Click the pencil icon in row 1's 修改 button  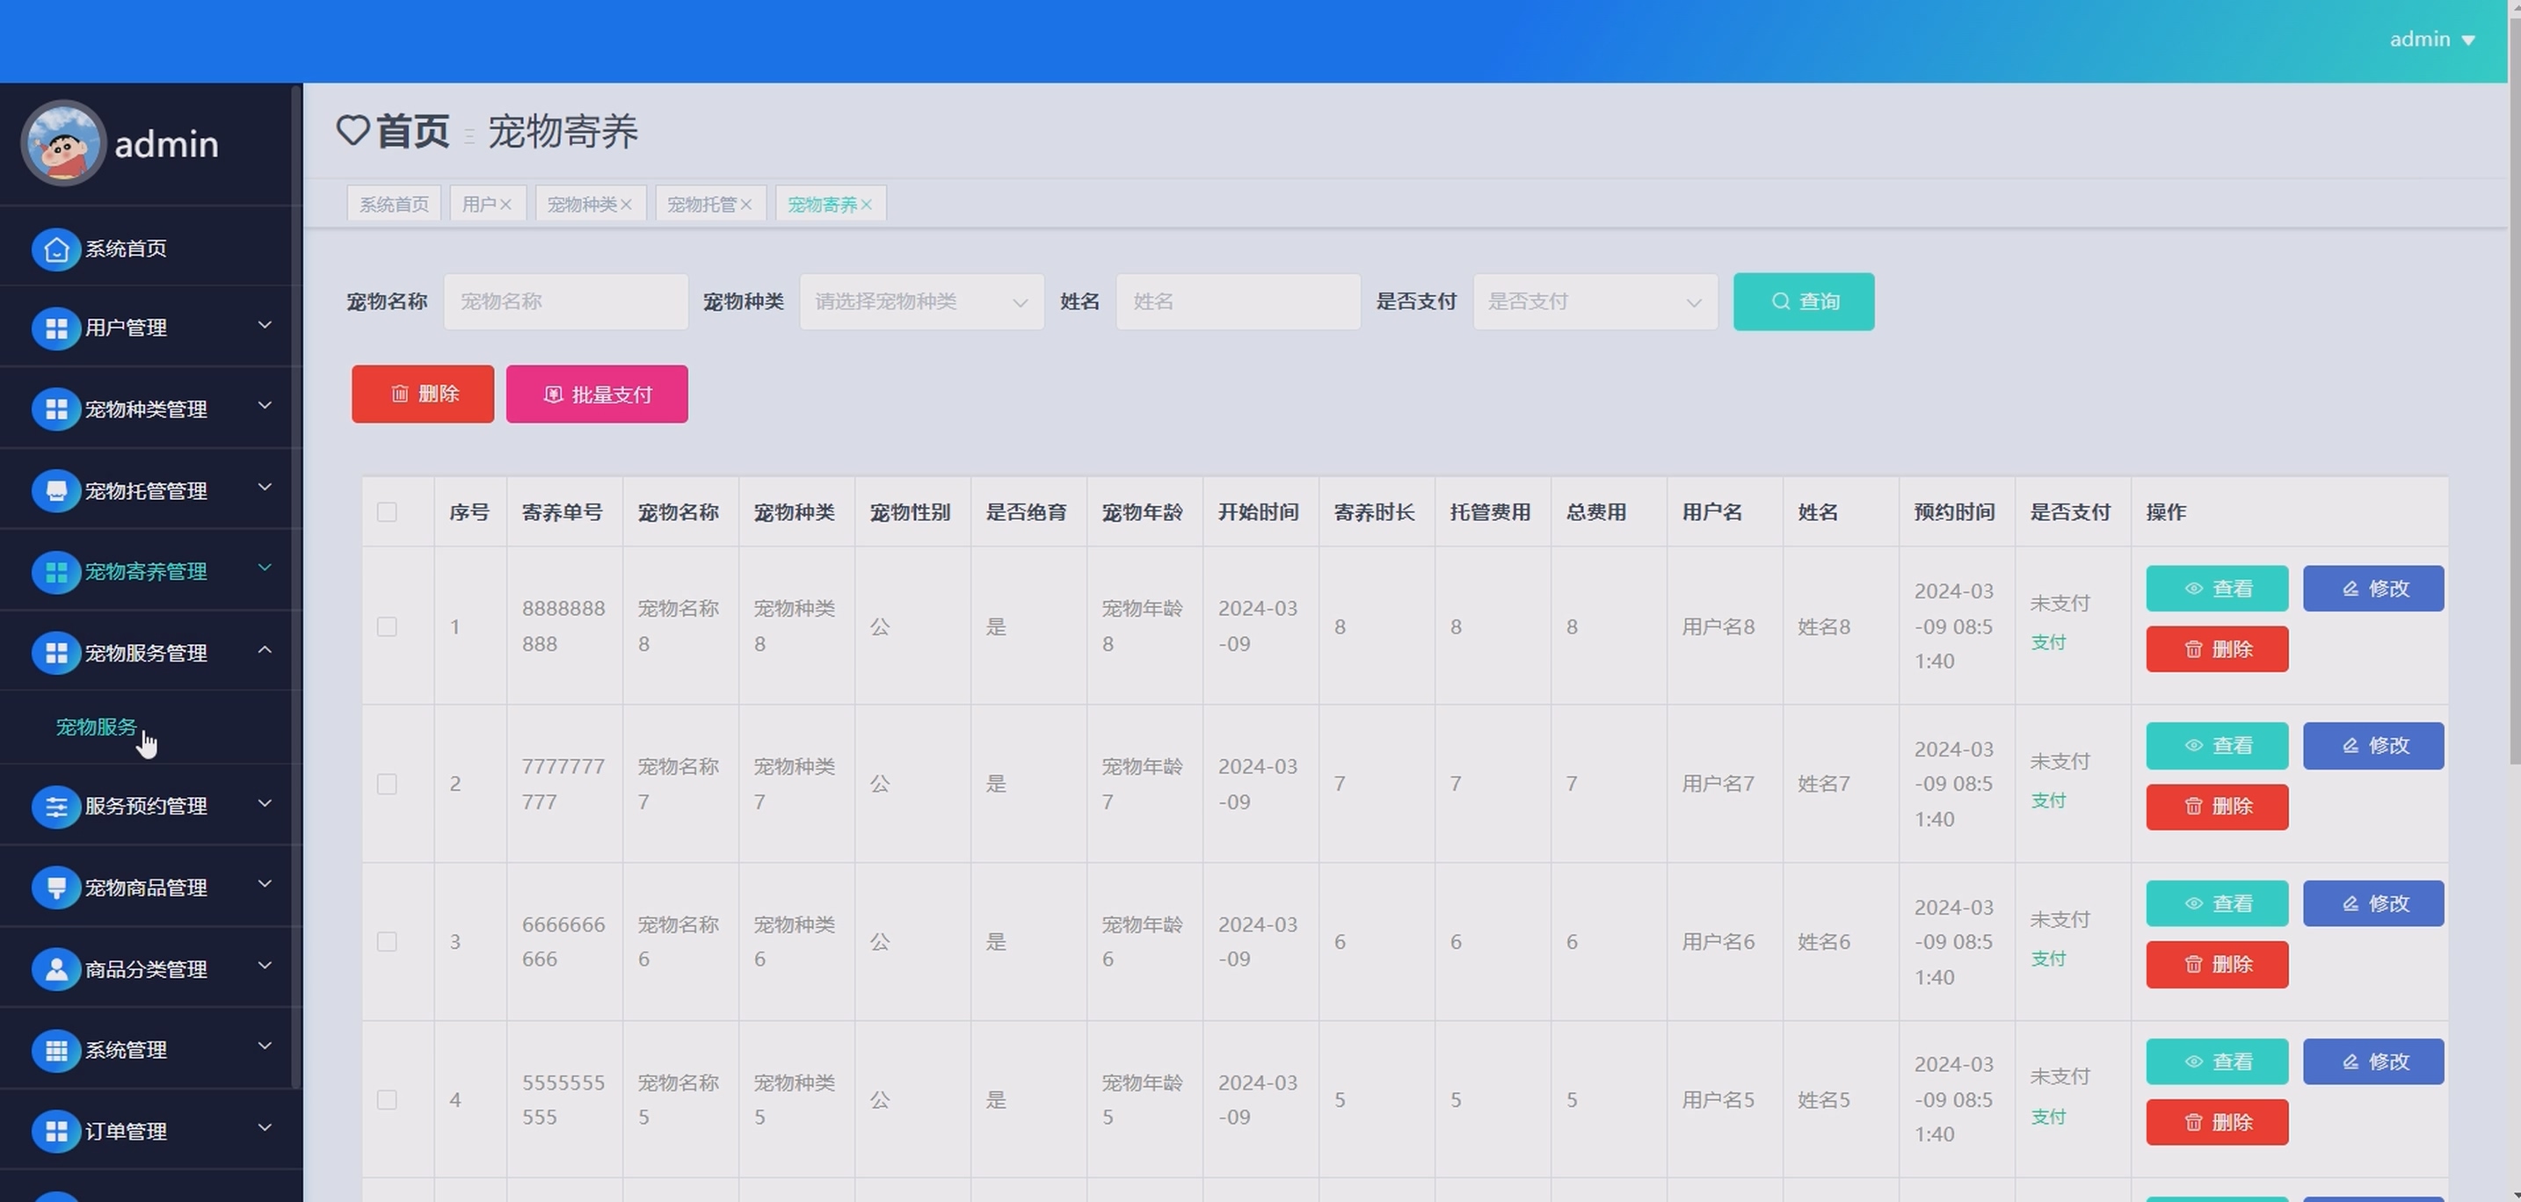(2350, 589)
